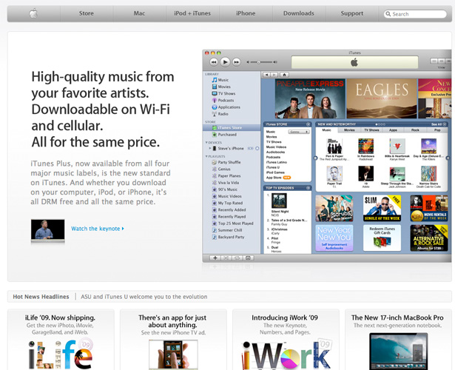
Task: Toggle repeat button in iTunes bottom bar
Action: point(237,258)
